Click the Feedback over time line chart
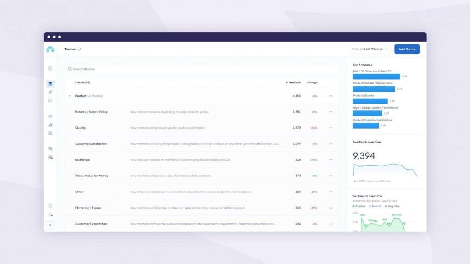Image resolution: width=470 pixels, height=264 pixels. 385,170
